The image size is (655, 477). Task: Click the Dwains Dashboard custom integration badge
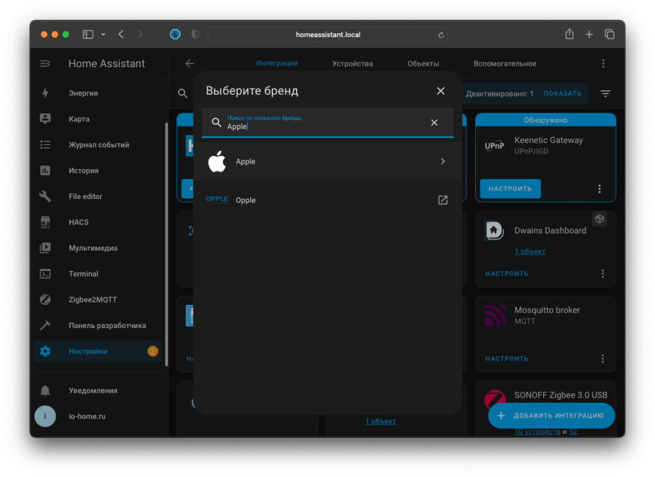[x=599, y=219]
